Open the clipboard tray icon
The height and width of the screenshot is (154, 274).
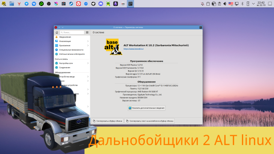click(x=219, y=4)
